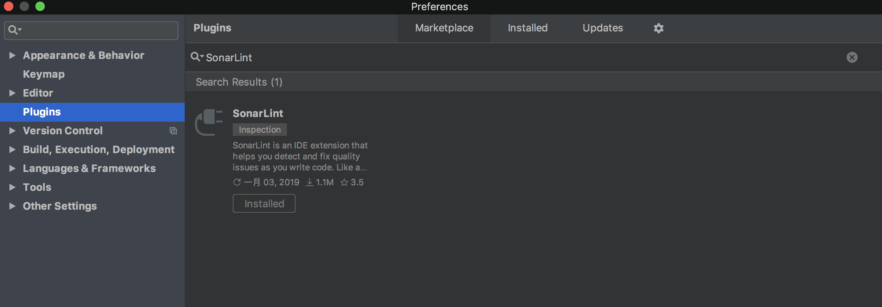882x307 pixels.
Task: Expand the Build, Execution, Deployment section
Action: click(x=12, y=150)
